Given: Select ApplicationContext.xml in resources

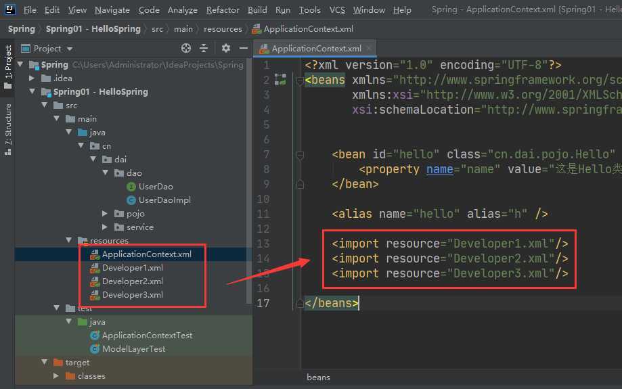Looking at the screenshot, I should (146, 254).
